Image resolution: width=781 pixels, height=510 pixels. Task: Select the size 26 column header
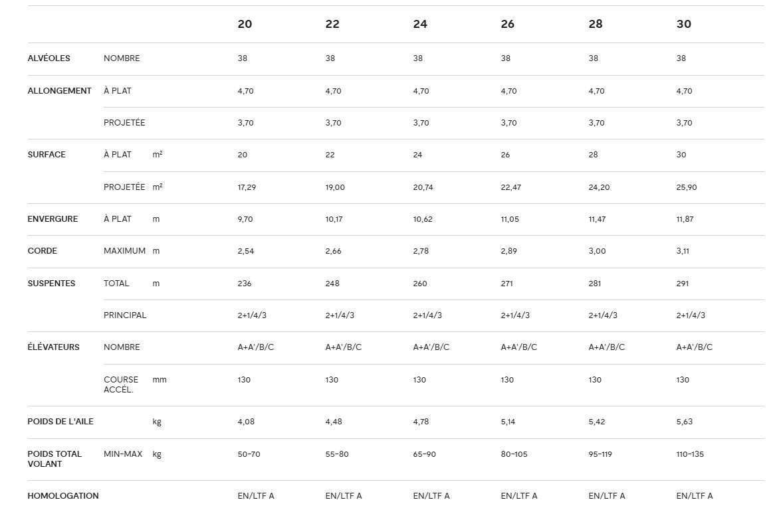(x=508, y=25)
